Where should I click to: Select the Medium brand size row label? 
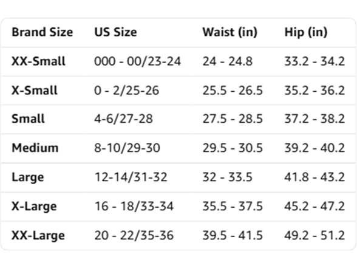coord(35,148)
